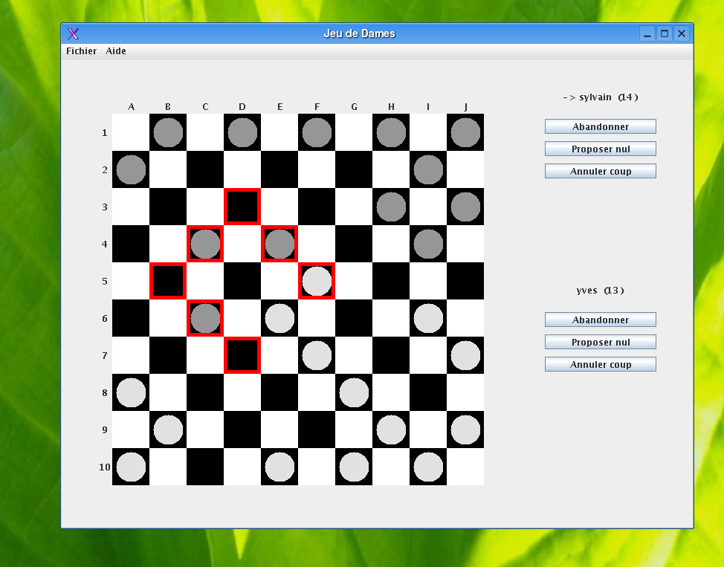Click Annuler coup button under yves

pos(601,364)
